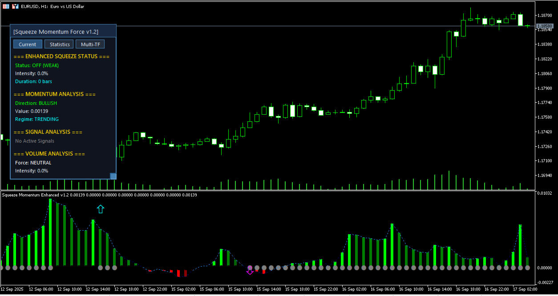Click the 1.18380 price scale label
558x296 pixels.
pyautogui.click(x=545, y=44)
